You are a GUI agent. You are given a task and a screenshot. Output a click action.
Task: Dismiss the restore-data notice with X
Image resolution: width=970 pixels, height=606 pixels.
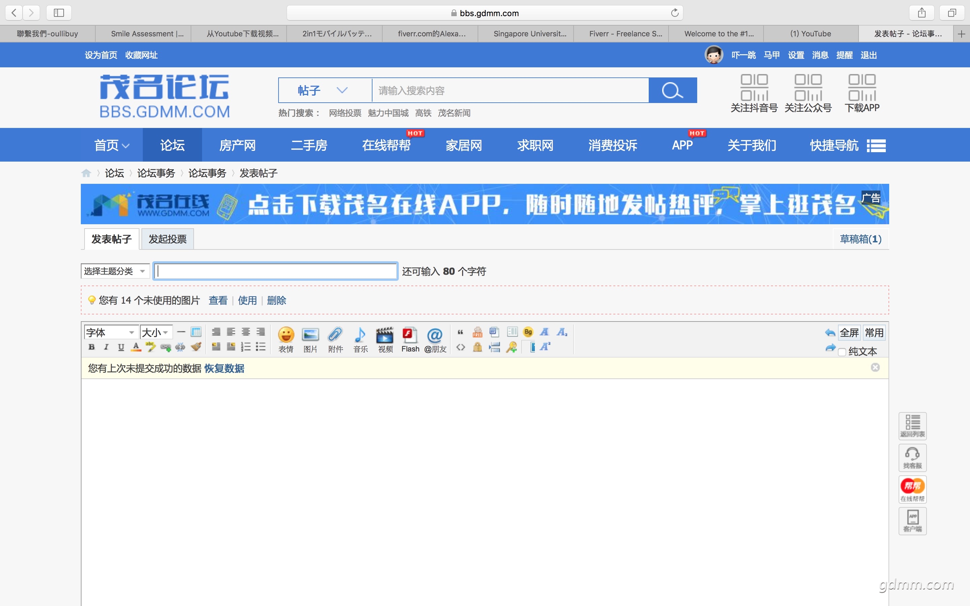point(875,368)
